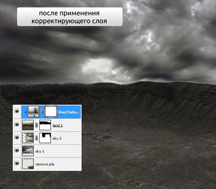
Task: Click the sky 1 layer name
Action: click(x=40, y=151)
